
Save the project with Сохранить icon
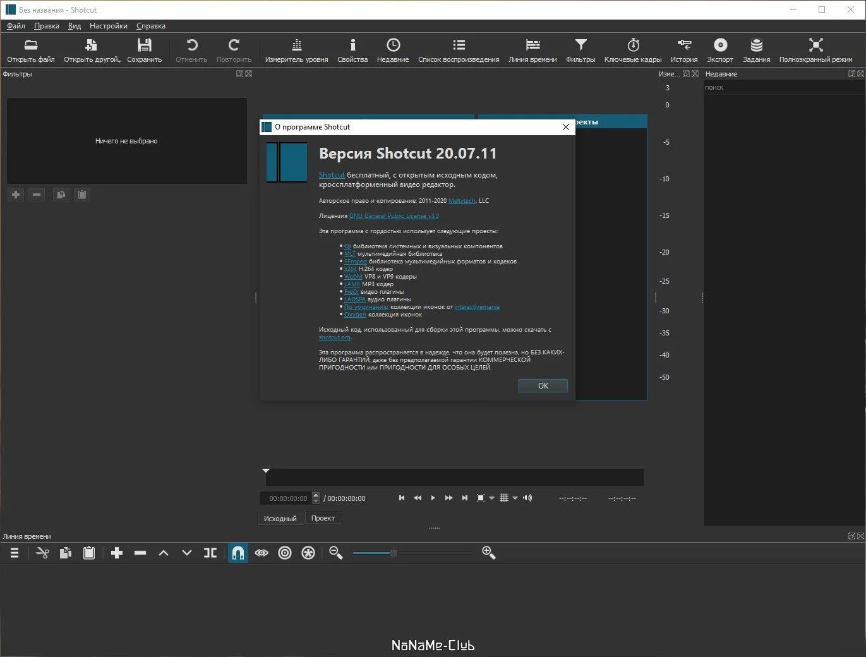point(144,51)
